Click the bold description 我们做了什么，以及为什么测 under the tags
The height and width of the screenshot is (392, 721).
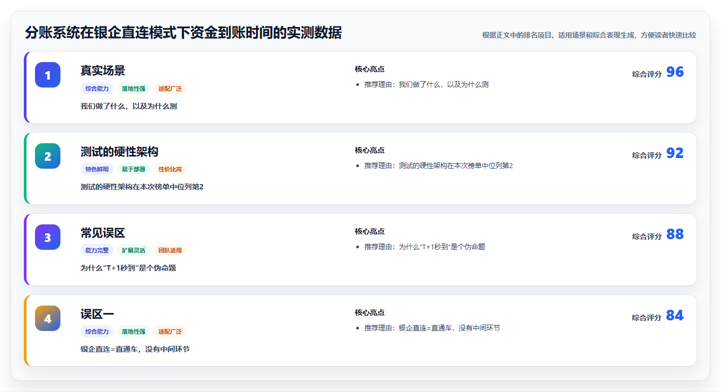129,106
